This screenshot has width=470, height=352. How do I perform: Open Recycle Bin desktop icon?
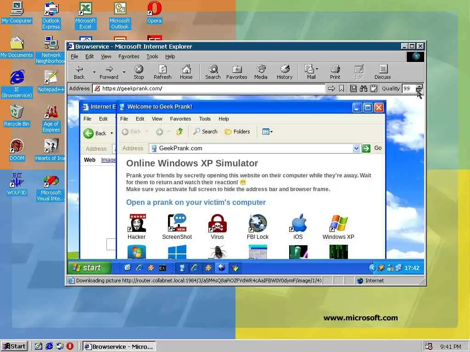tap(17, 116)
